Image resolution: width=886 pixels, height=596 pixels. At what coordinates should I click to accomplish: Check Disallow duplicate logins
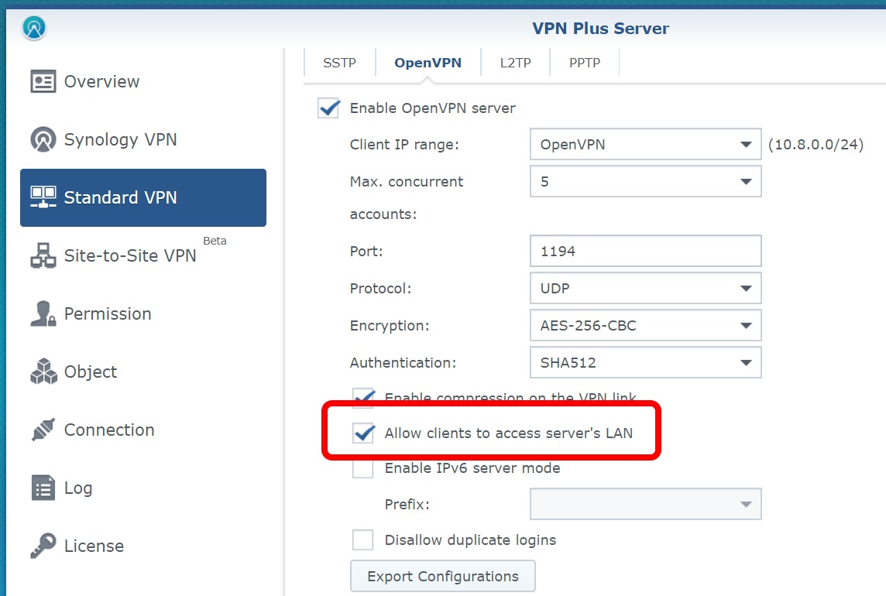[362, 540]
